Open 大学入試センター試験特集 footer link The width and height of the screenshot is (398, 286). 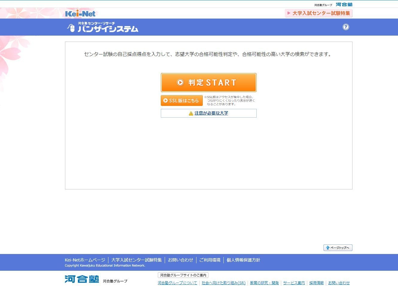pos(137,260)
